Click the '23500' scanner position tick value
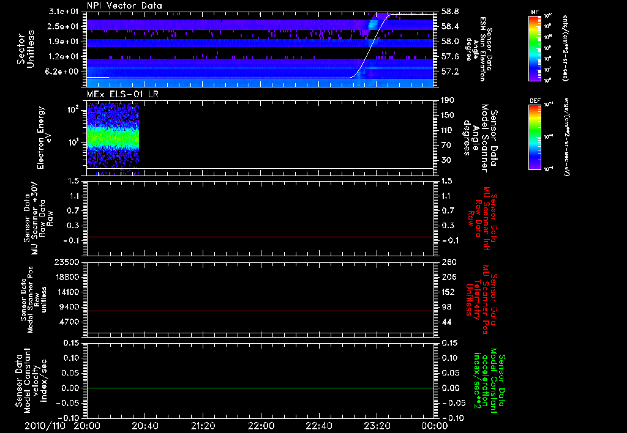 point(66,262)
